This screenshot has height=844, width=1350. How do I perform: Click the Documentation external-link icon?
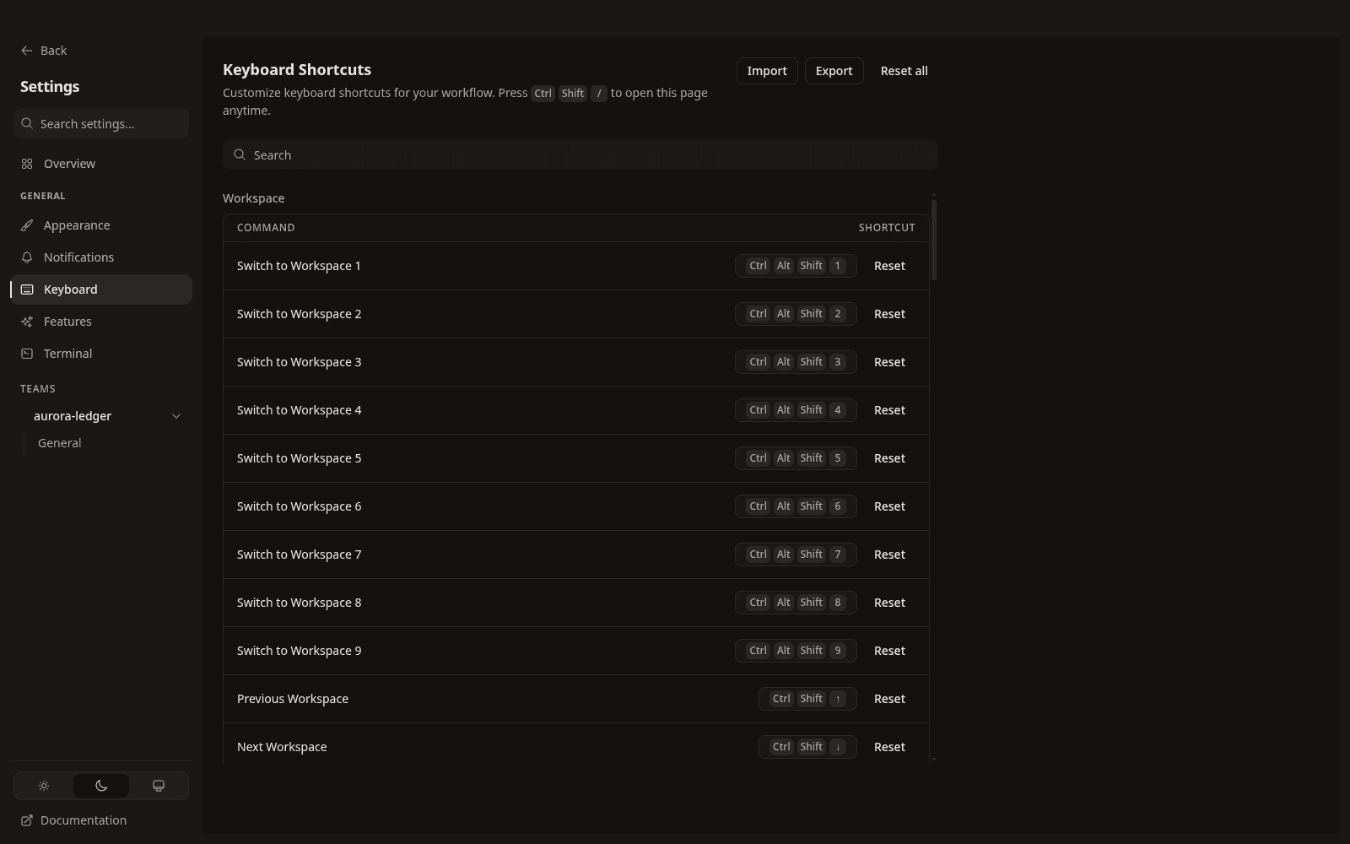point(27,820)
